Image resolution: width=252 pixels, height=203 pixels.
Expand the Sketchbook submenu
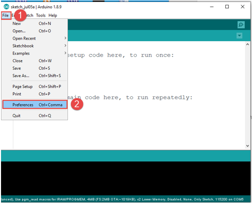[x=34, y=46]
